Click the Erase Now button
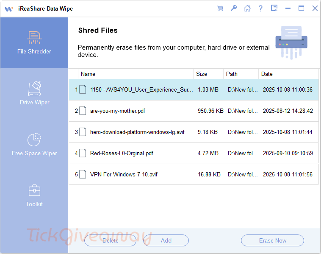 272,240
